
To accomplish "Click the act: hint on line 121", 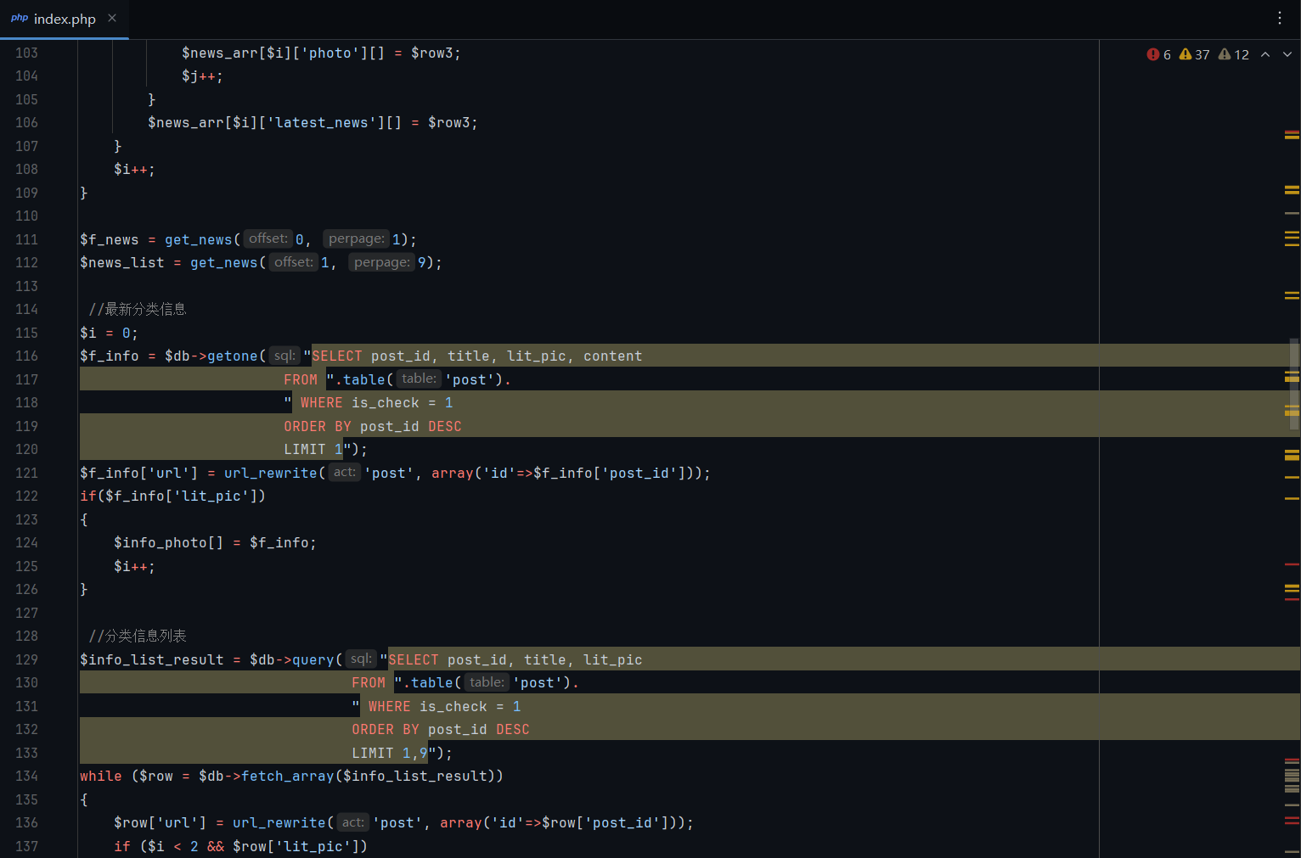I will (344, 473).
